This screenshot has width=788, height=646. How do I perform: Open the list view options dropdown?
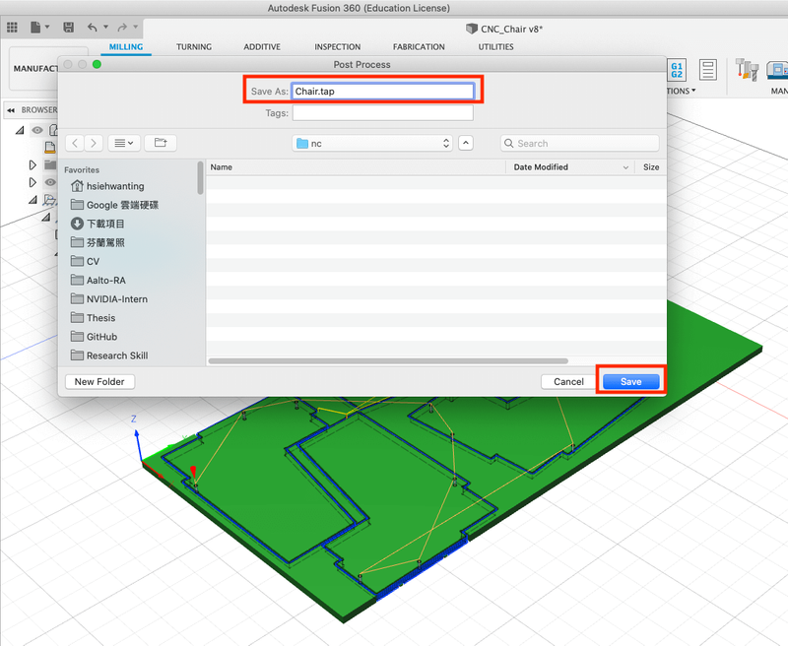pos(123,143)
